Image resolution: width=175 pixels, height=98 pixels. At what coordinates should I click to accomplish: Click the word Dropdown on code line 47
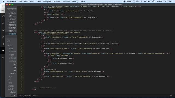[132, 53]
